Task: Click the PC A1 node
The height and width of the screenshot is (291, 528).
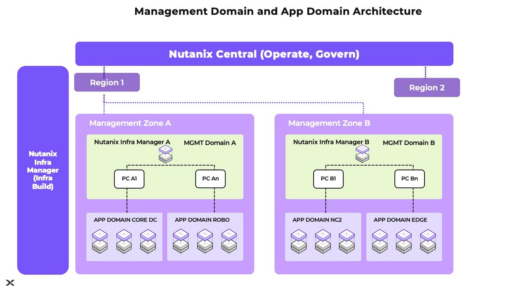Action: pyautogui.click(x=129, y=179)
